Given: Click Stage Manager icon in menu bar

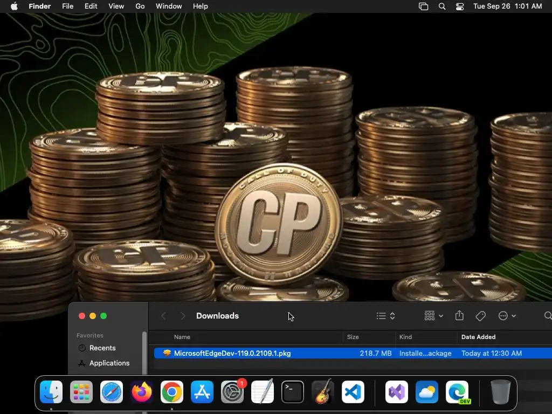Looking at the screenshot, I should click(424, 6).
